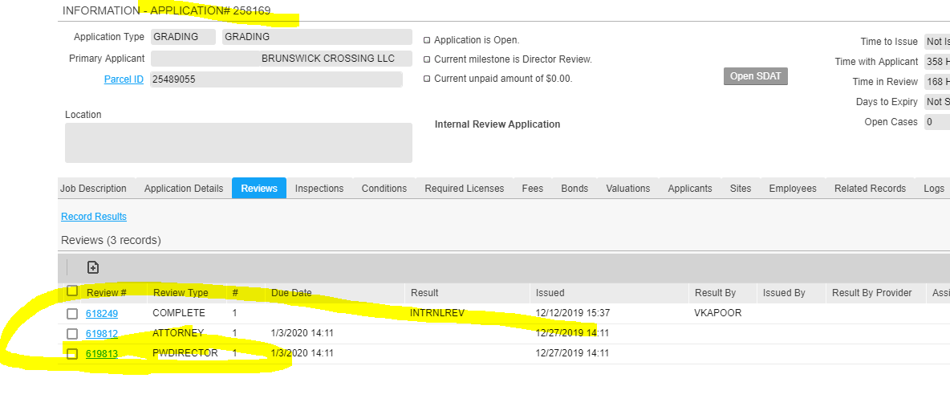Click the Time with Applicant value field
Viewport: 950px width, 419px height.
[936, 62]
